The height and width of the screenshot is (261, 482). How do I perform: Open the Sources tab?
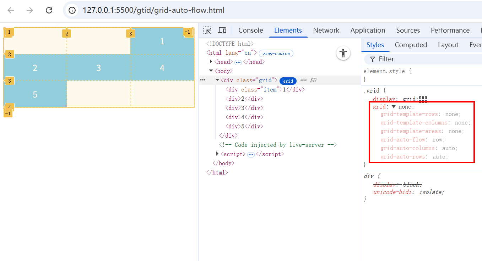coord(408,30)
